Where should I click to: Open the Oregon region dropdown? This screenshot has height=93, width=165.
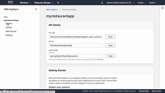tap(142, 3)
